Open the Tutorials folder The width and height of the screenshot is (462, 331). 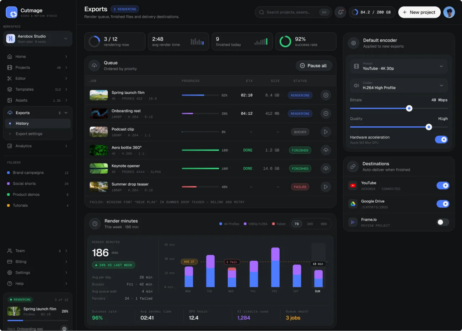tap(38, 206)
